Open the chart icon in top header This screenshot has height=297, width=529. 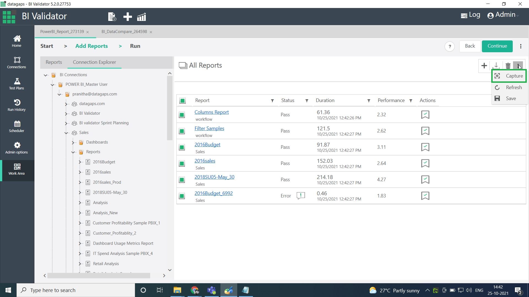(141, 17)
